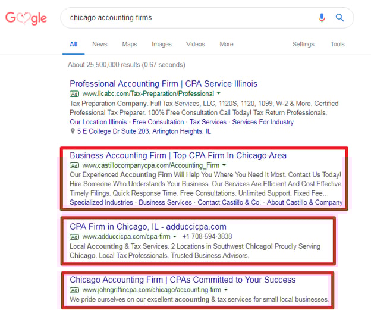Click inside the search query box
The width and height of the screenshot is (371, 310).
tap(190, 18)
